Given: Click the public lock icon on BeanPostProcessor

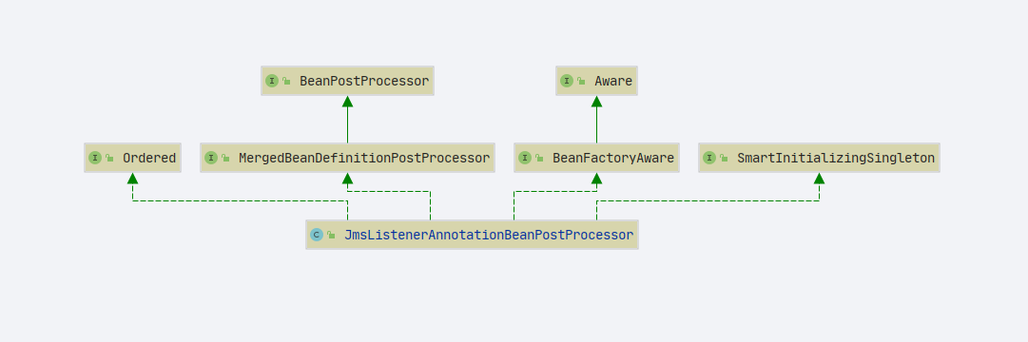Looking at the screenshot, I should click(286, 82).
